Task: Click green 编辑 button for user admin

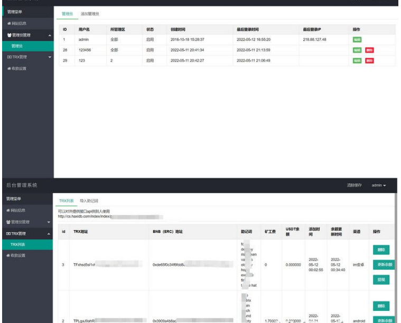Action: coord(357,40)
